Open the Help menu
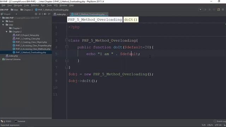The image size is (226, 127). click(x=71, y=5)
